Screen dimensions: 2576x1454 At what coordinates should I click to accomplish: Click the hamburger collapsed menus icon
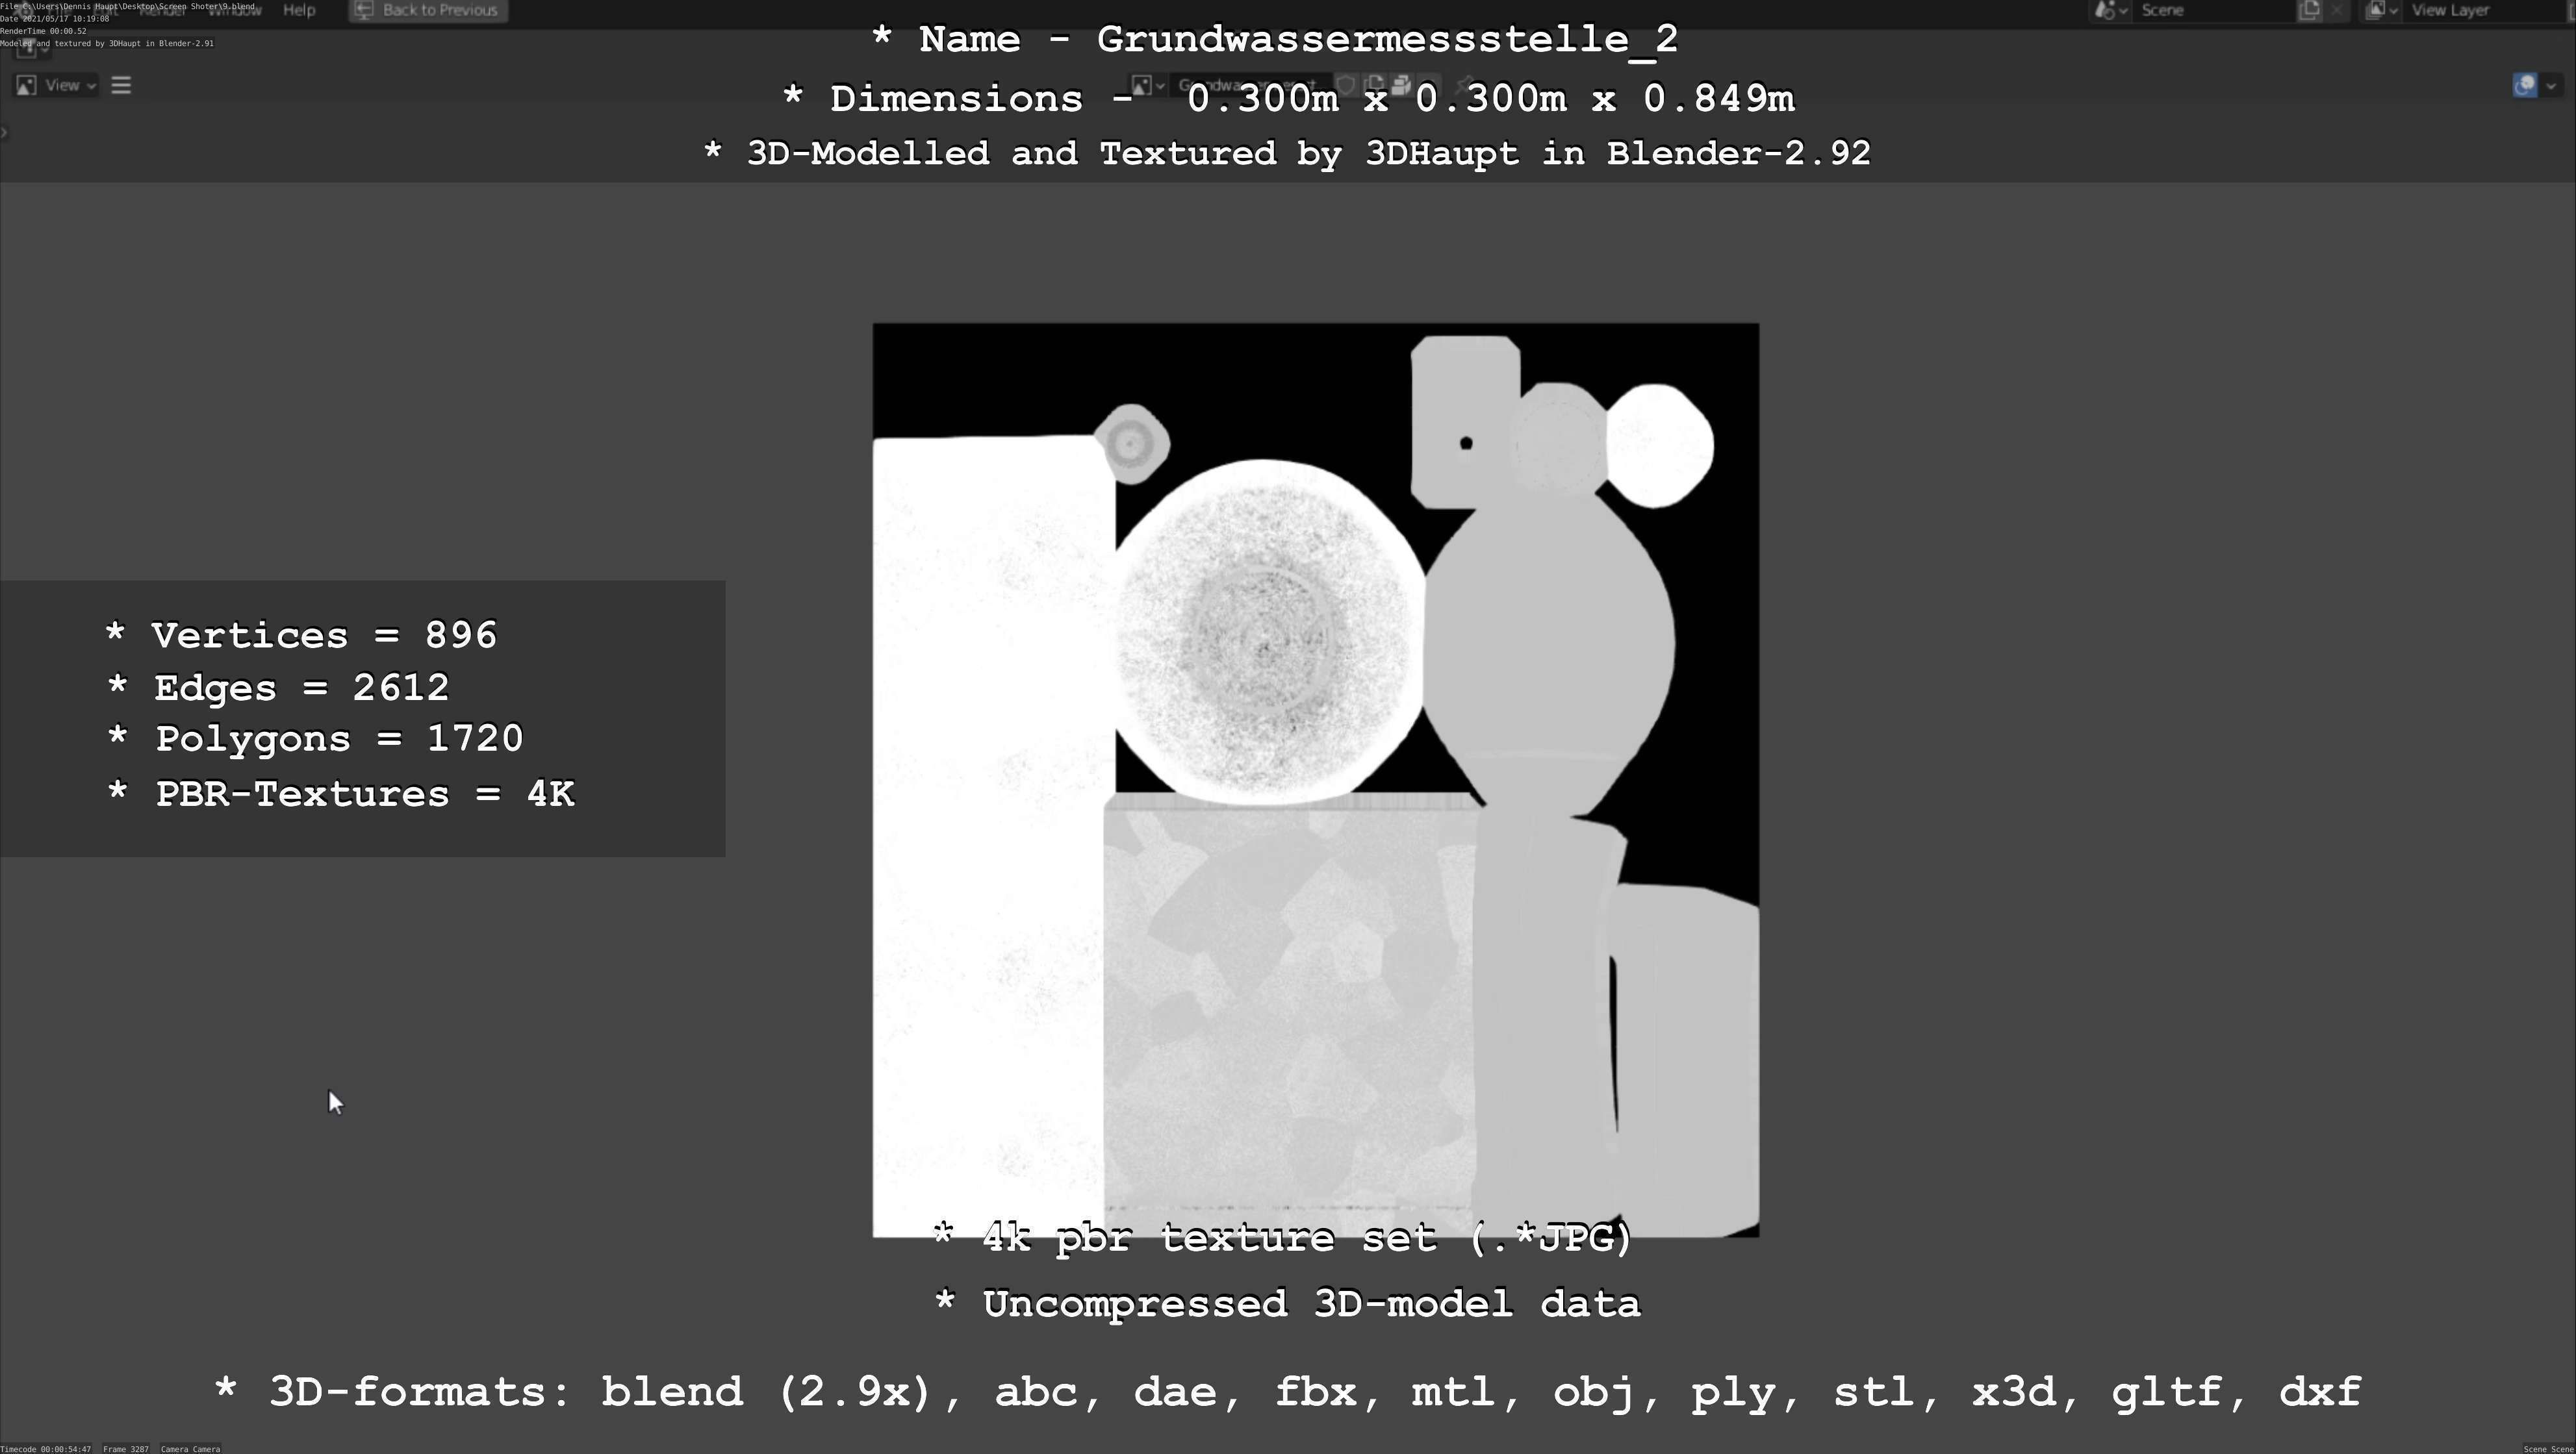click(x=122, y=86)
